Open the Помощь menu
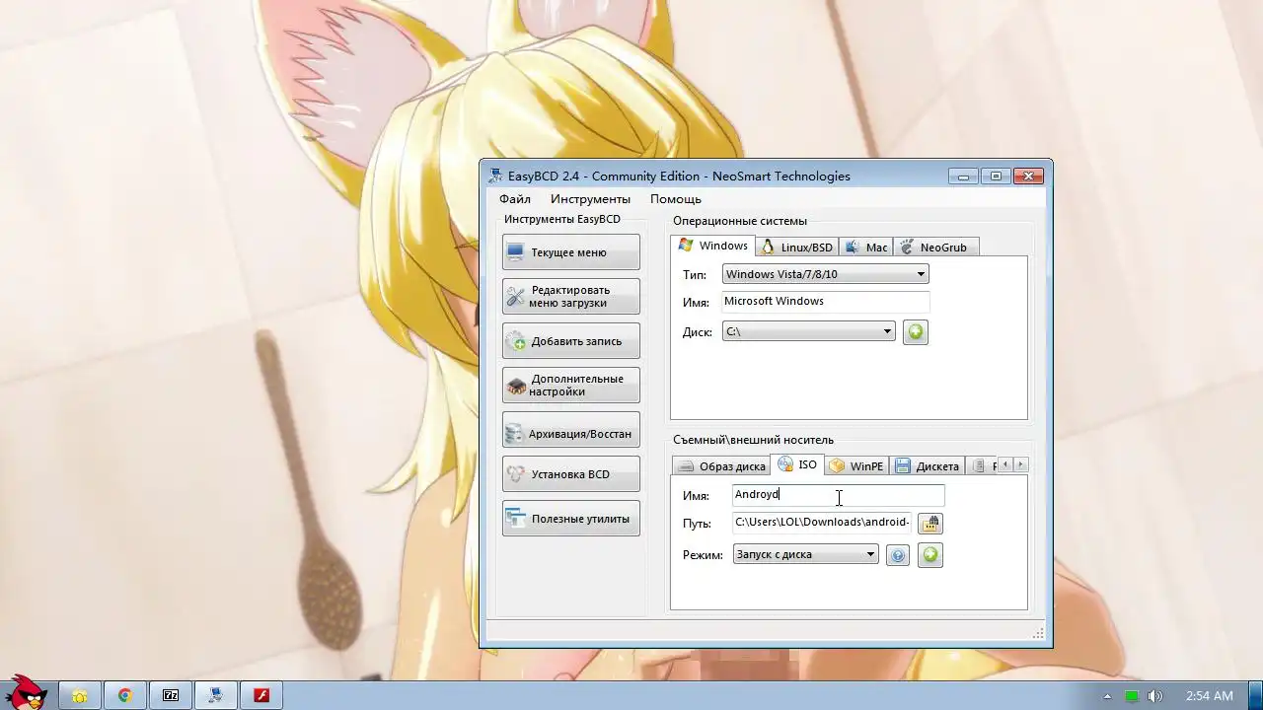The width and height of the screenshot is (1263, 710). pos(675,199)
